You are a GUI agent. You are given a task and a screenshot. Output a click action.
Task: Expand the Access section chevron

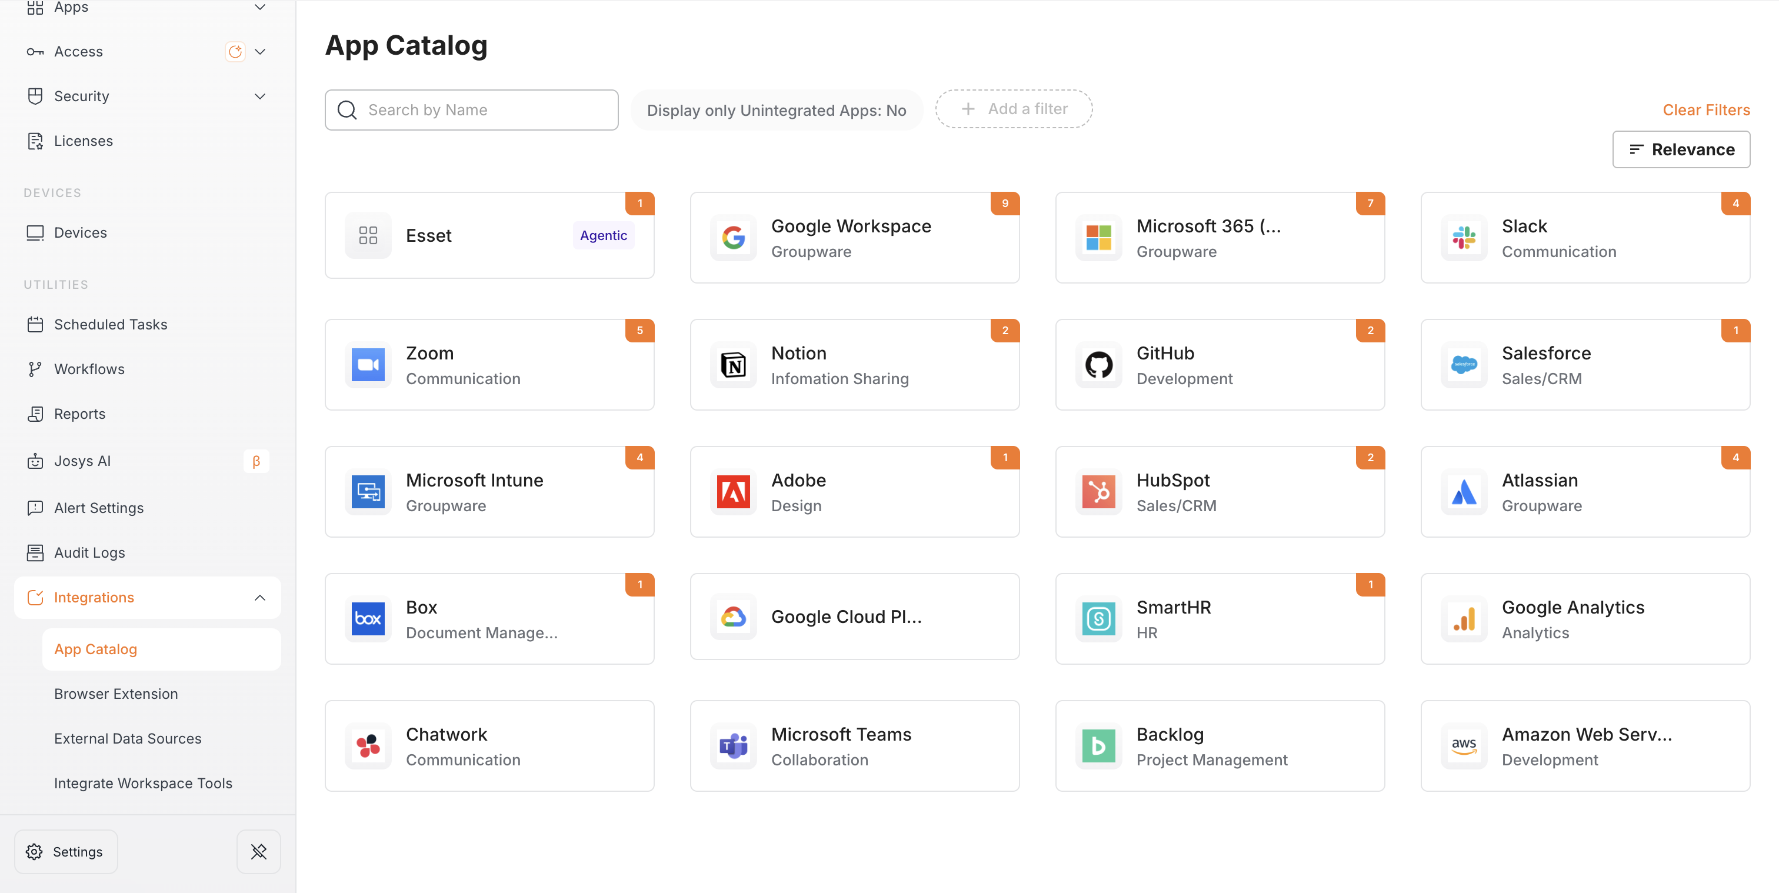pos(261,52)
